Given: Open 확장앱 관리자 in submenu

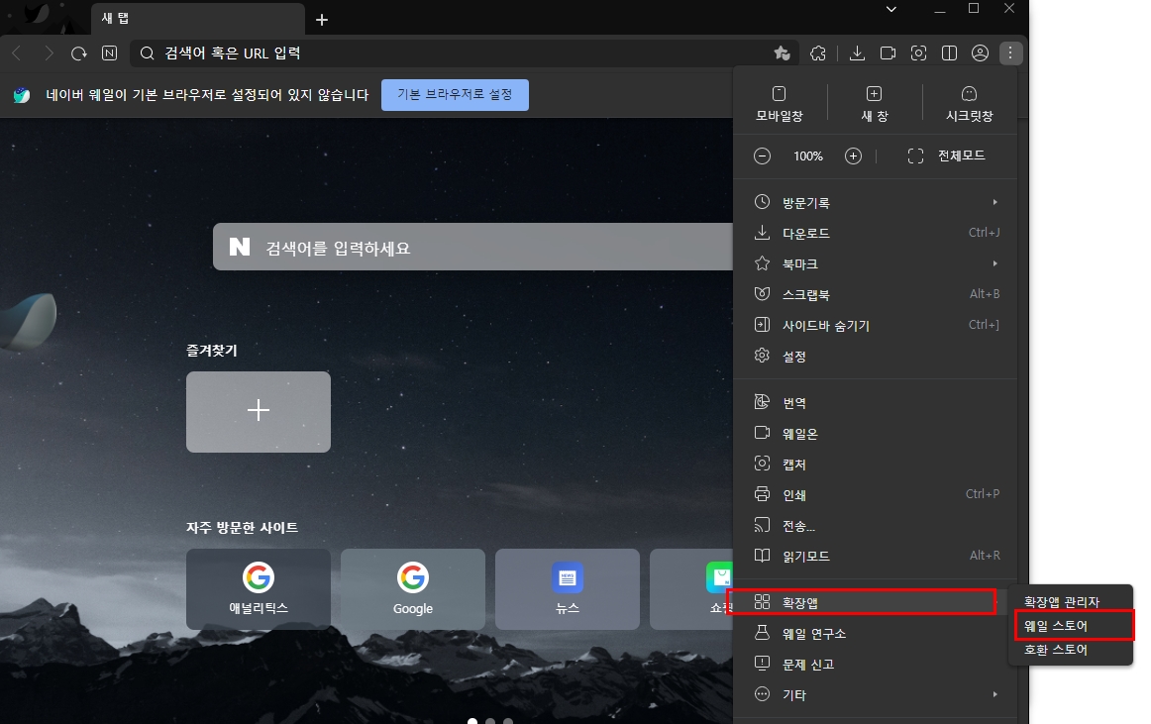Looking at the screenshot, I should click(1071, 601).
